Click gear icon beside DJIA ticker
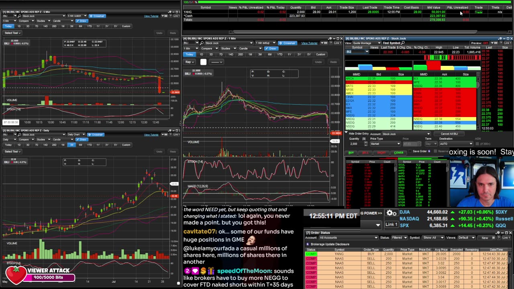 click(x=392, y=213)
